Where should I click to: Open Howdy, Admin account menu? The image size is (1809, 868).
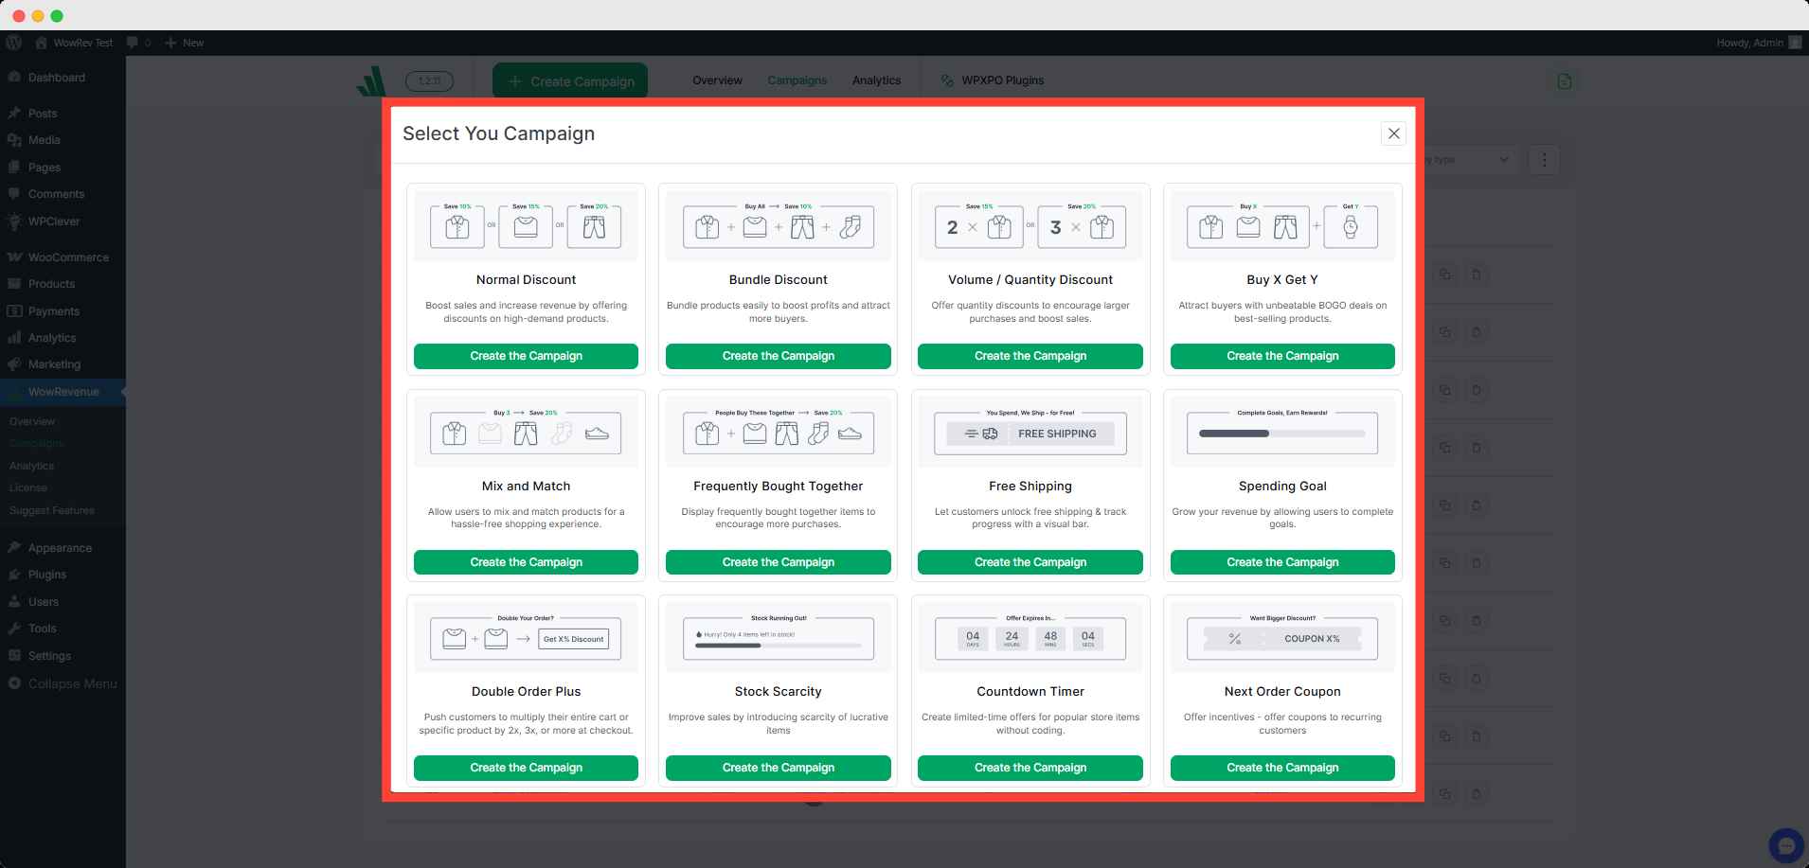click(1759, 43)
